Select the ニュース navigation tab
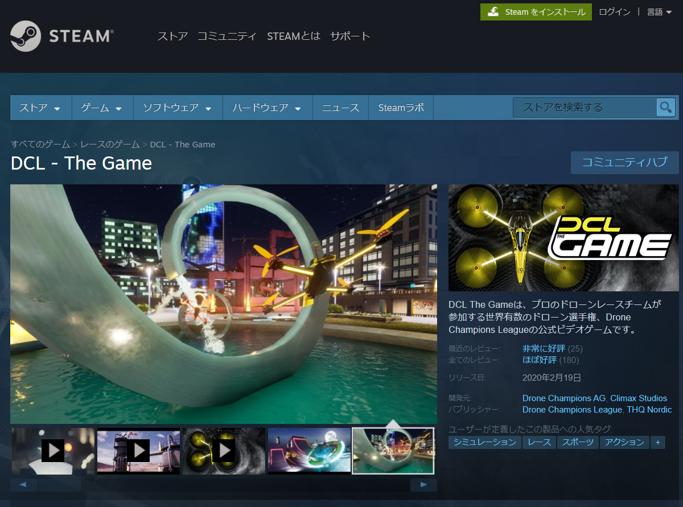The height and width of the screenshot is (507, 683). click(340, 107)
